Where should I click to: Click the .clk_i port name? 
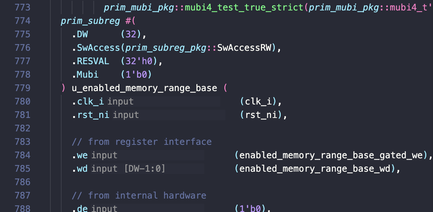pos(88,102)
